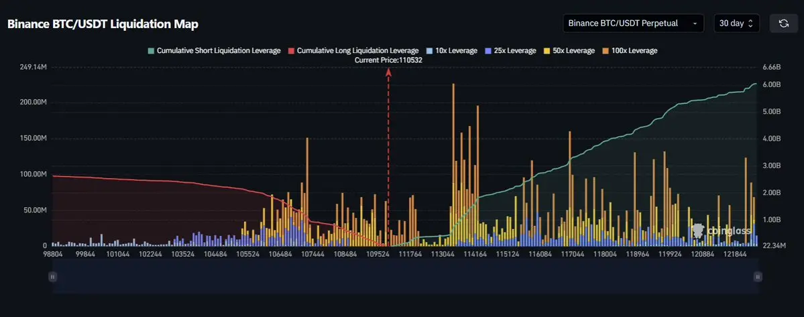The width and height of the screenshot is (804, 317).
Task: Click the 113044 price axis label
Action: [x=443, y=254]
